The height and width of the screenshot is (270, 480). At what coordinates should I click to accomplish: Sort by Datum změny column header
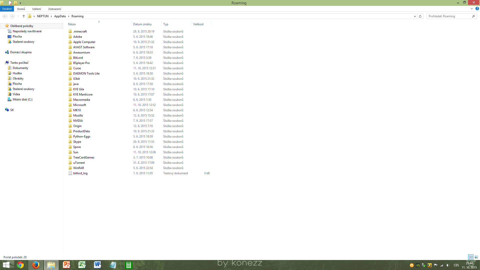coord(142,24)
